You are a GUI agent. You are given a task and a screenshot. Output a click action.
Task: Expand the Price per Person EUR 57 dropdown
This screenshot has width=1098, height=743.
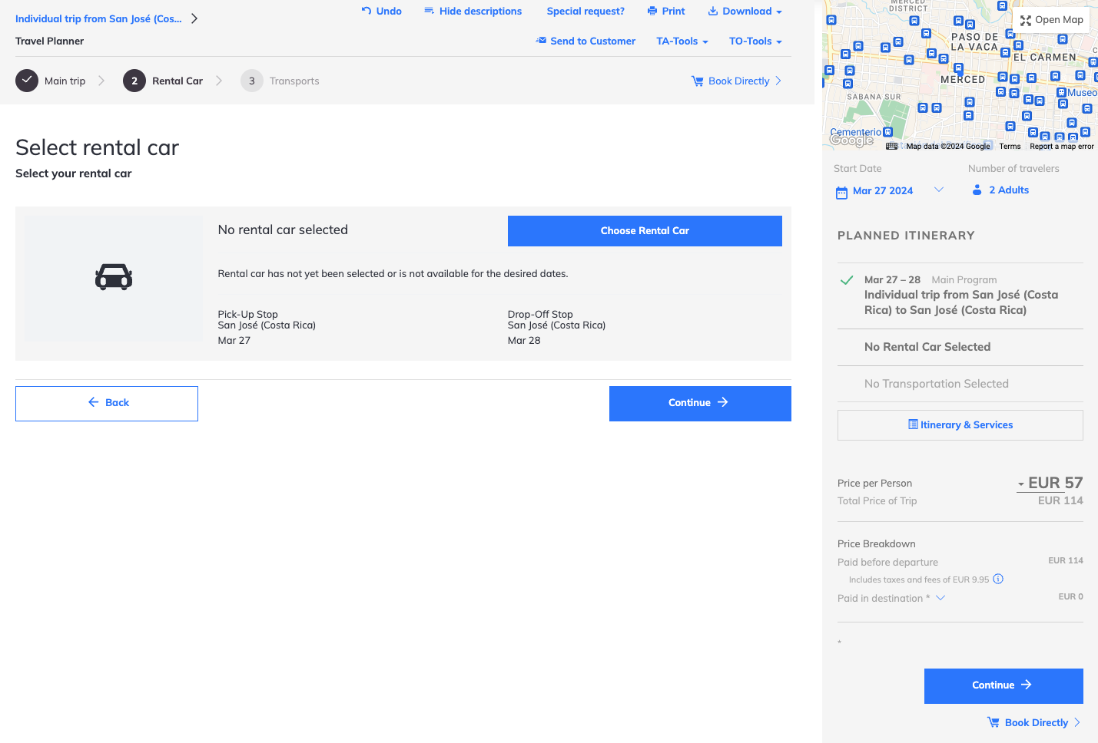1021,484
